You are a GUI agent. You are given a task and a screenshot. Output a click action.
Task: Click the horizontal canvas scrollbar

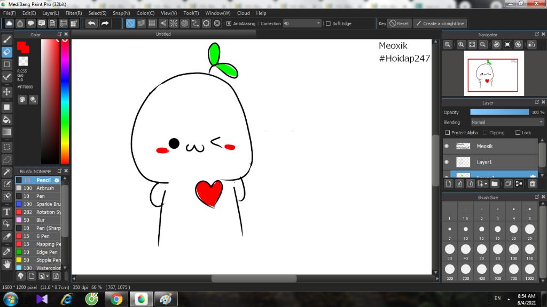pyautogui.click(x=254, y=278)
